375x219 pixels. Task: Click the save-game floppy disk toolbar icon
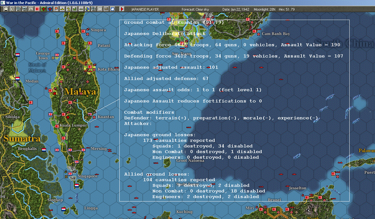(x=6, y=9)
